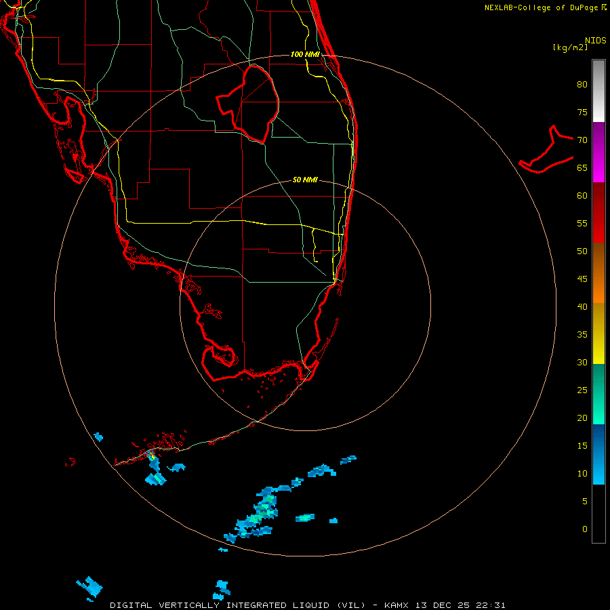Click the Lake Okeechobee outline on the map
610x610 pixels.
click(x=248, y=104)
